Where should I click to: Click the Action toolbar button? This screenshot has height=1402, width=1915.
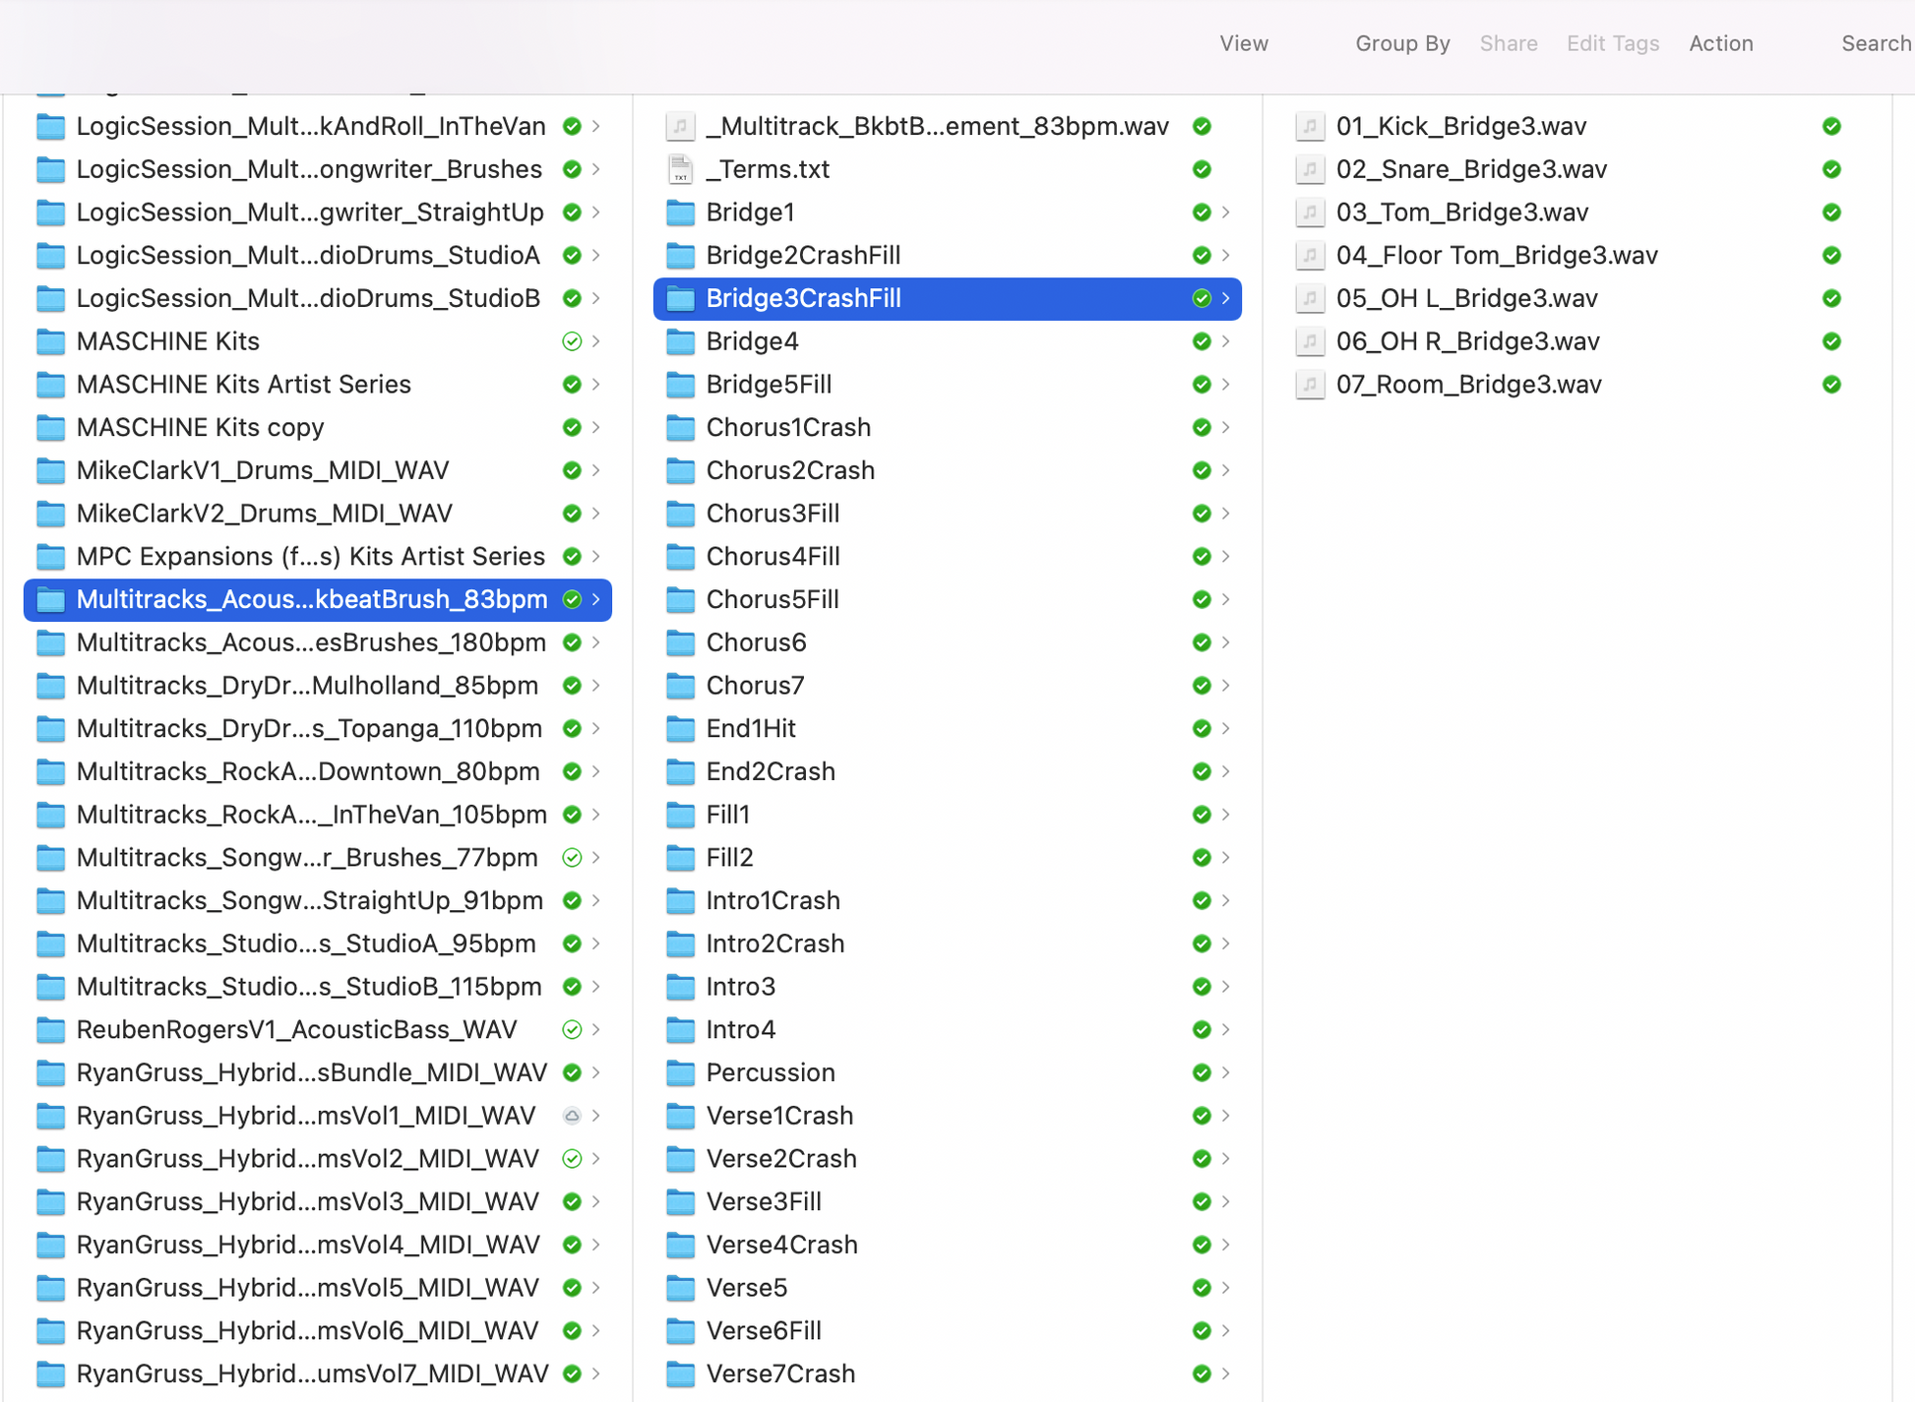pos(1721,43)
